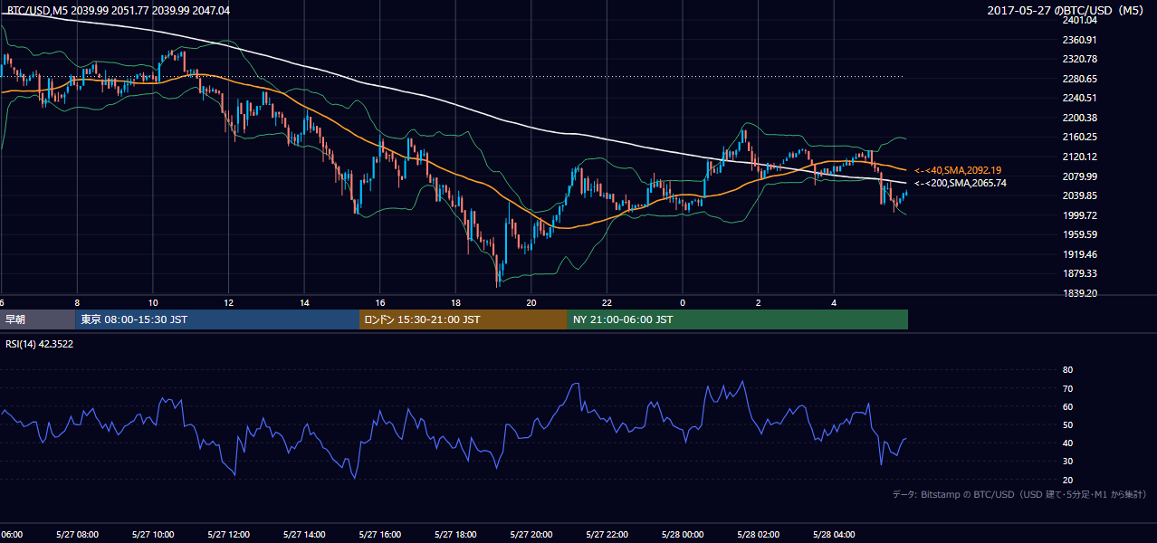Click hour tick 14 below price chart
Image resolution: width=1157 pixels, height=543 pixels.
[x=304, y=302]
